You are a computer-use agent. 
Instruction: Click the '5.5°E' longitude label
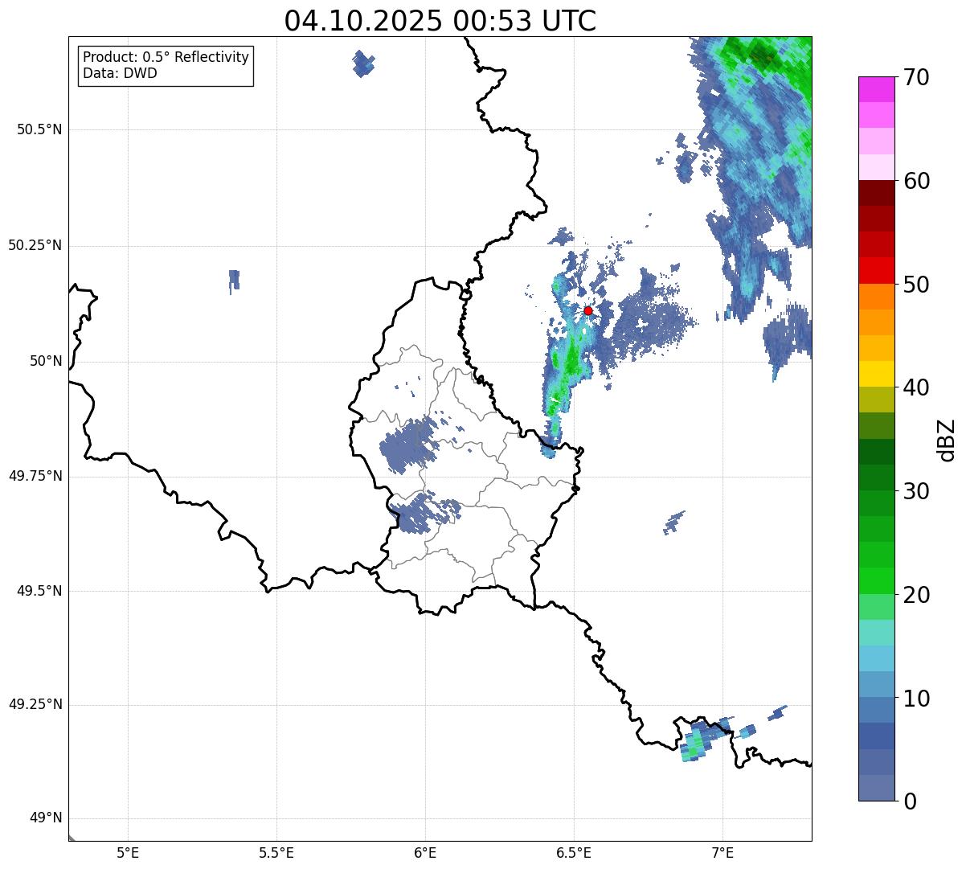tap(276, 853)
